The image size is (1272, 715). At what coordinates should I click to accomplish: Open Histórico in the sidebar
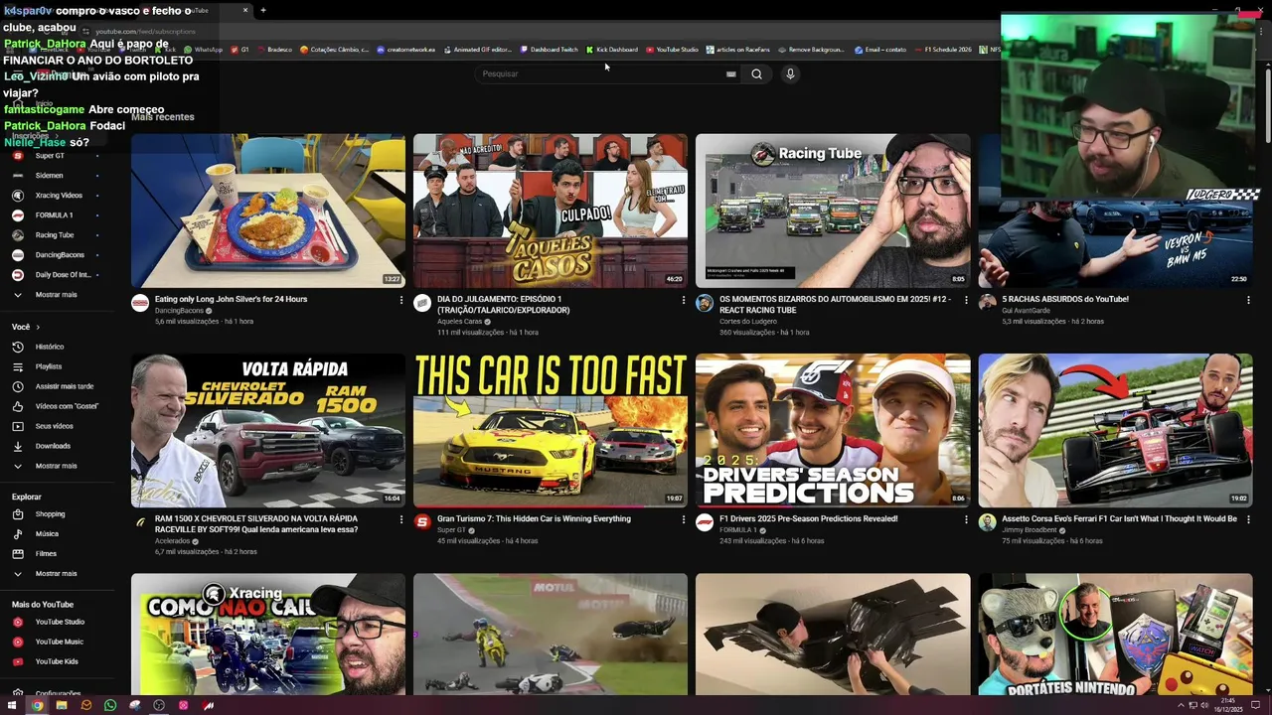coord(50,347)
